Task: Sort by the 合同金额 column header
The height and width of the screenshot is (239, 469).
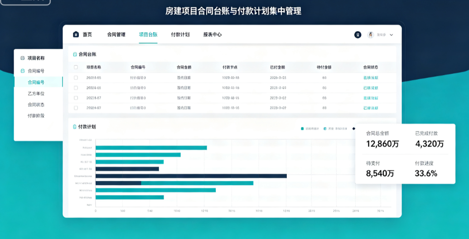Action: point(184,67)
